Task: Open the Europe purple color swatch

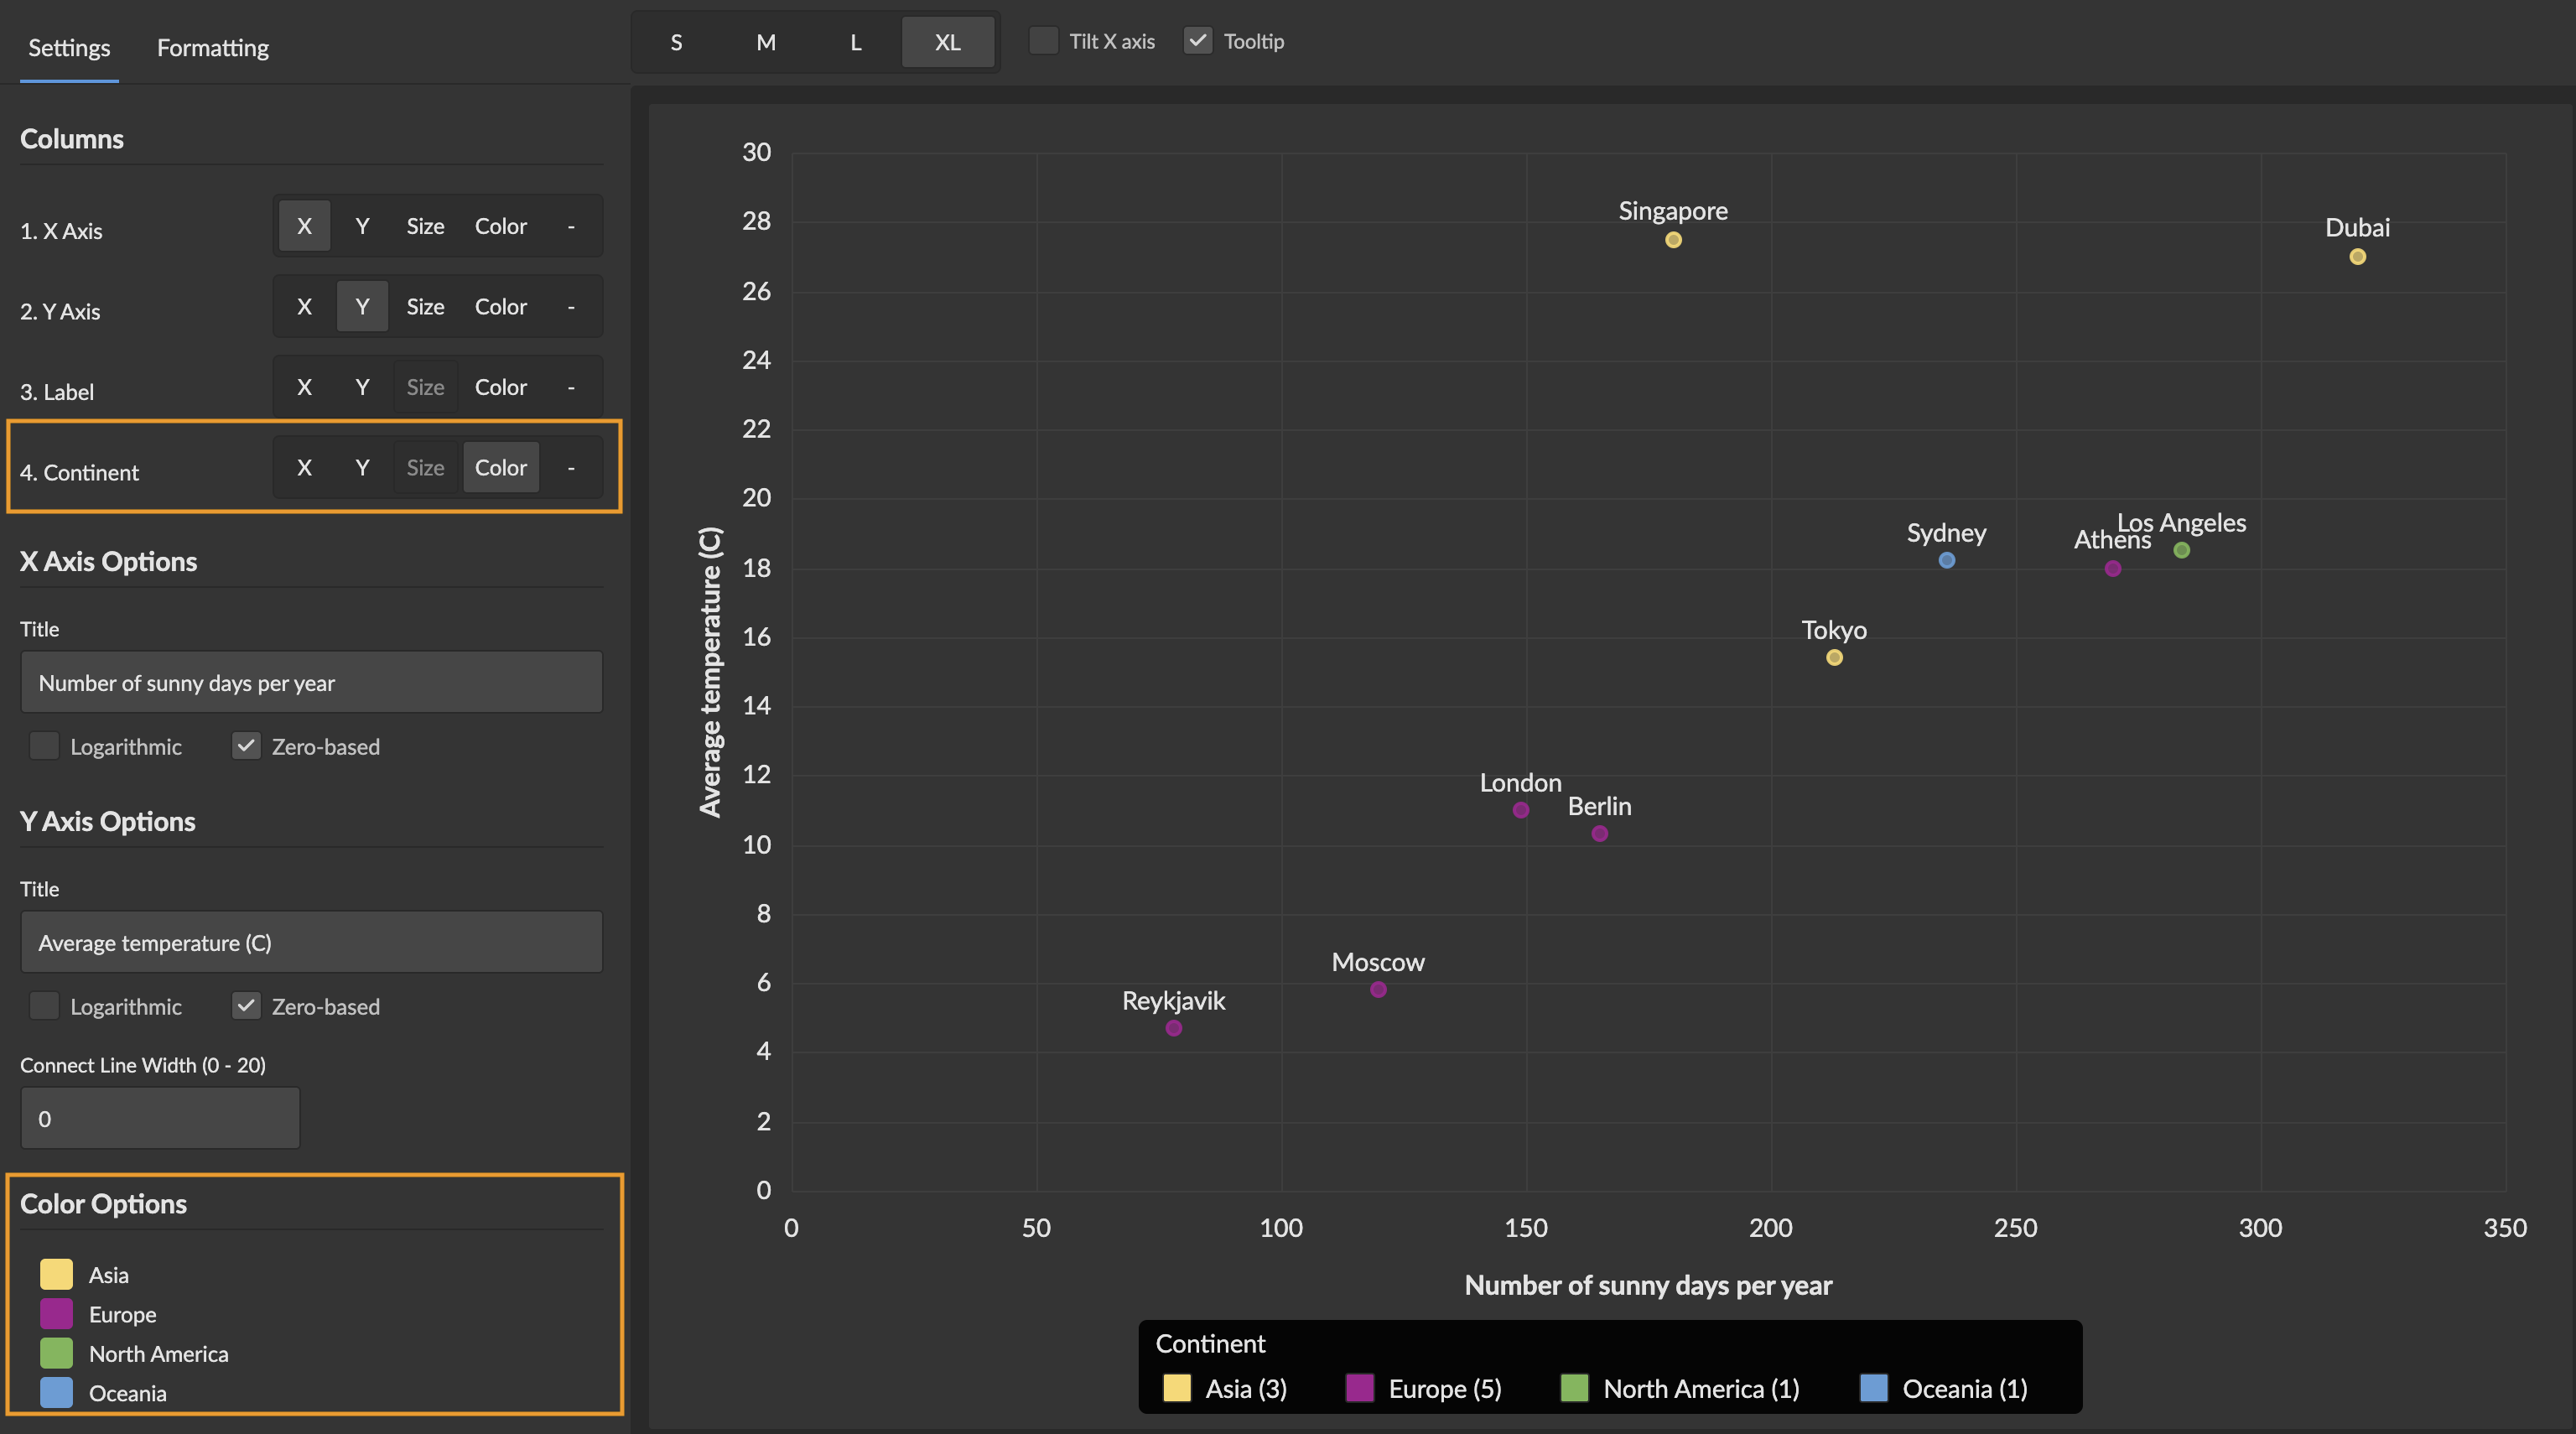Action: click(57, 1314)
